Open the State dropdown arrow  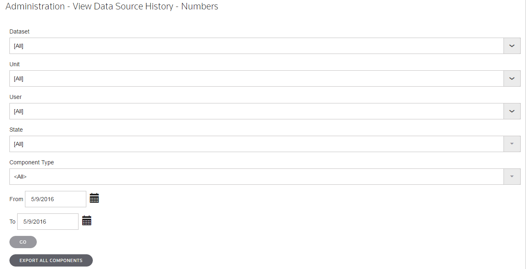[512, 144]
